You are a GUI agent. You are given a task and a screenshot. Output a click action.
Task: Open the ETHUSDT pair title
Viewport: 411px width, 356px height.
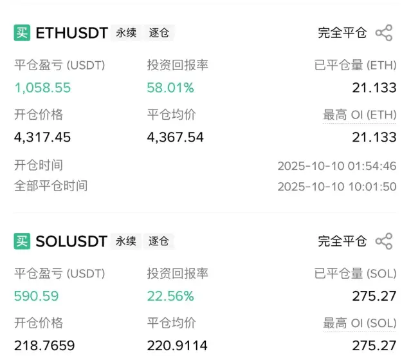71,33
